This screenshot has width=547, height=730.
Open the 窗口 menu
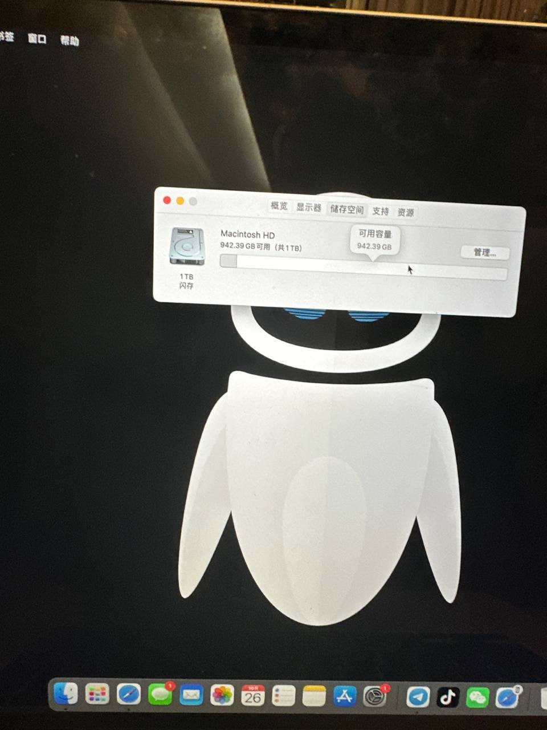(37, 38)
